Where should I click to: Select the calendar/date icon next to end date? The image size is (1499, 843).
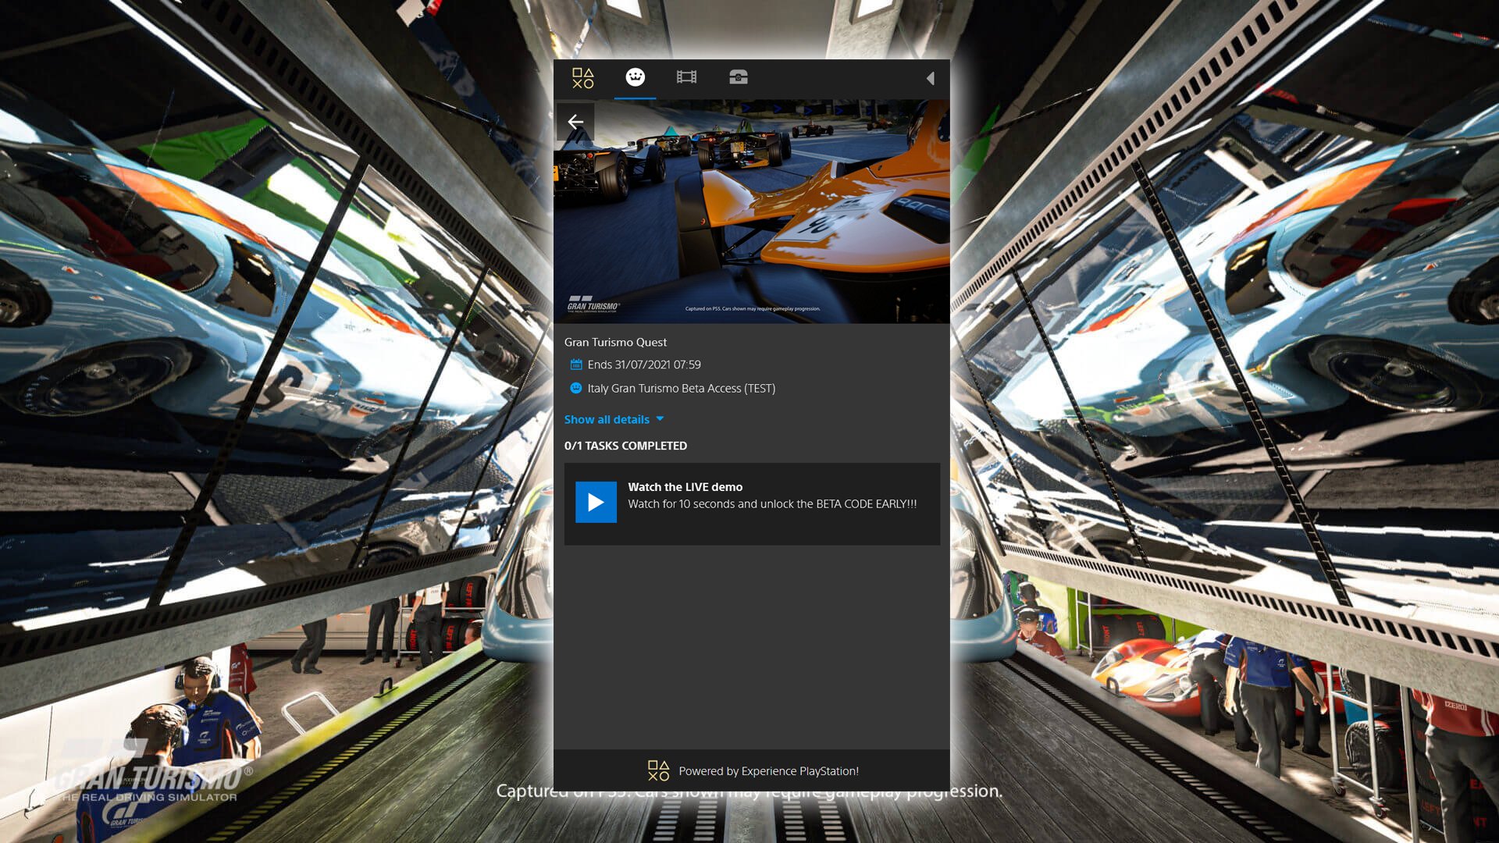coord(574,363)
